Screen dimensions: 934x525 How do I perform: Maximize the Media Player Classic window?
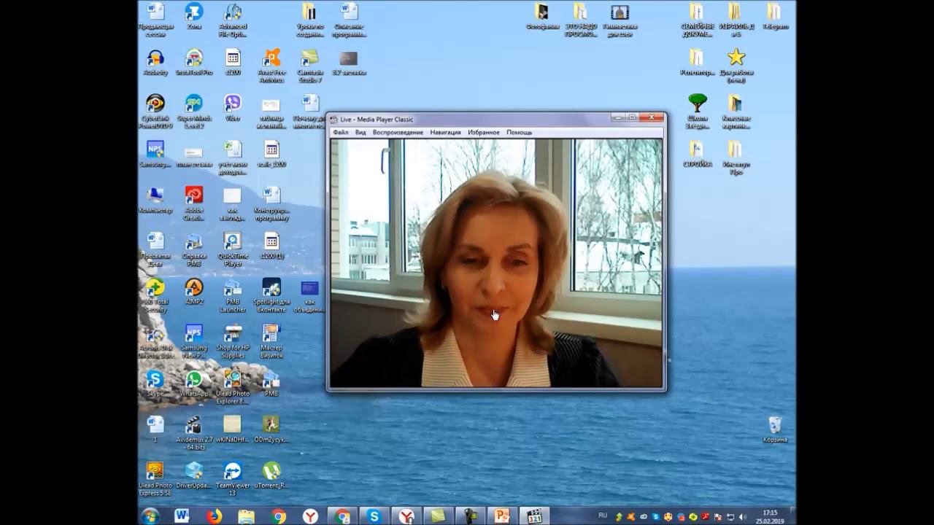(633, 117)
